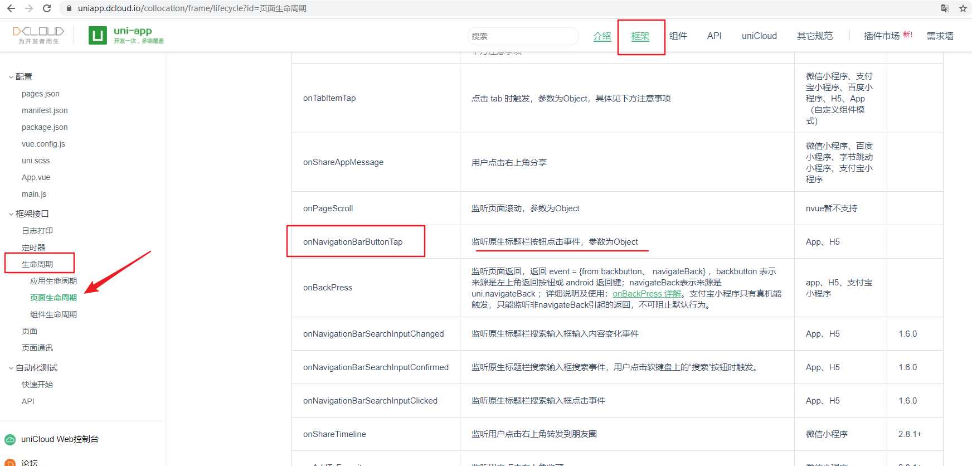This screenshot has height=466, width=972.
Task: Click 监听用户点击右上角转发到朋友圈 description
Action: tap(534, 434)
